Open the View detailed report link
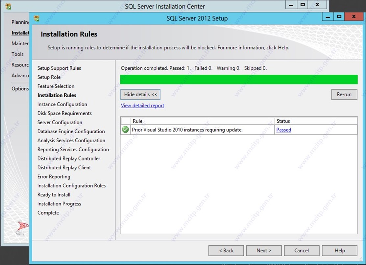Screen dimensions: 366x265 [142, 106]
